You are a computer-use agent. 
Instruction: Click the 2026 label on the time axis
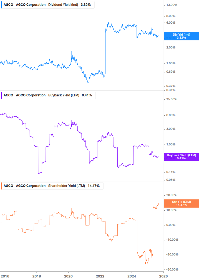[163, 276]
